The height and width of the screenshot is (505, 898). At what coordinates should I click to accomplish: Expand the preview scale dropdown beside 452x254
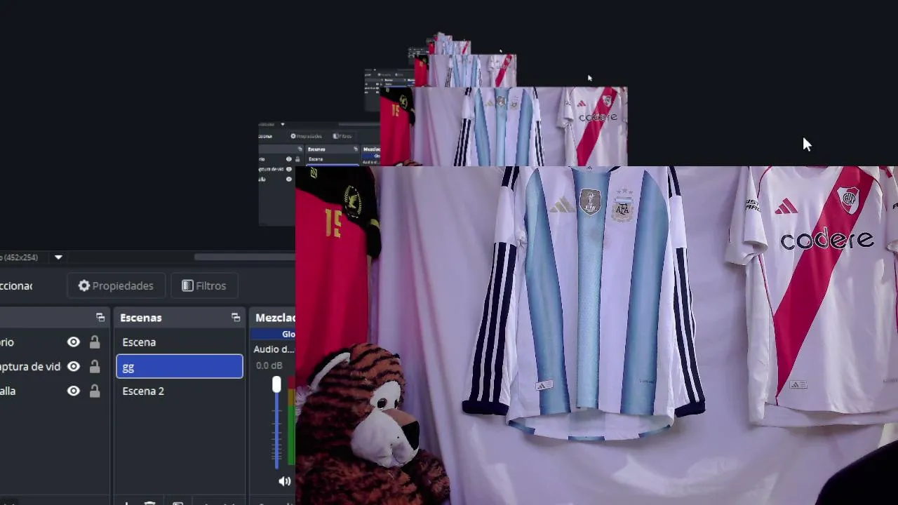pos(58,257)
